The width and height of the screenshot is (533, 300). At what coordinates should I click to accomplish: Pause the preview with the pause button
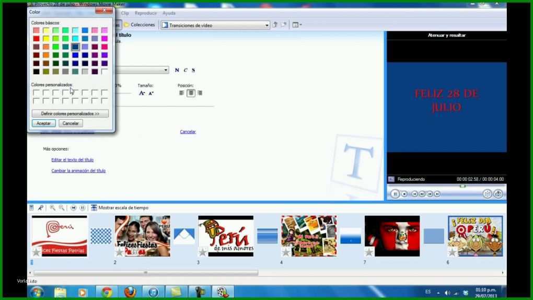pyautogui.click(x=395, y=194)
